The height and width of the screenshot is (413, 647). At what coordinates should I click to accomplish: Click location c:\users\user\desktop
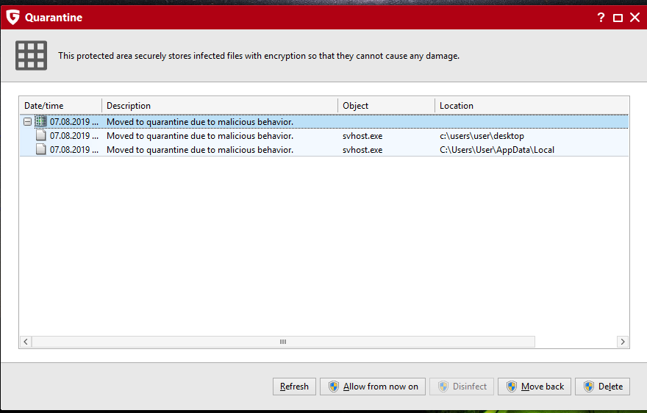tap(482, 136)
